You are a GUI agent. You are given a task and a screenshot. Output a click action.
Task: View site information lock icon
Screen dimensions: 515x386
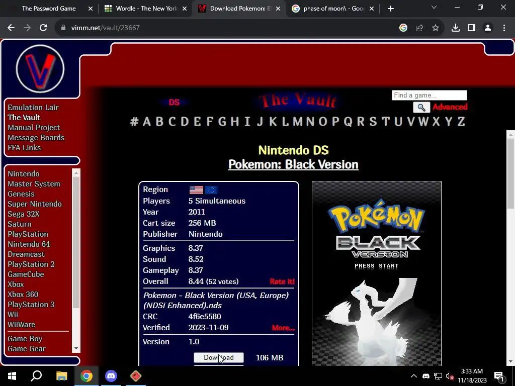pos(63,28)
